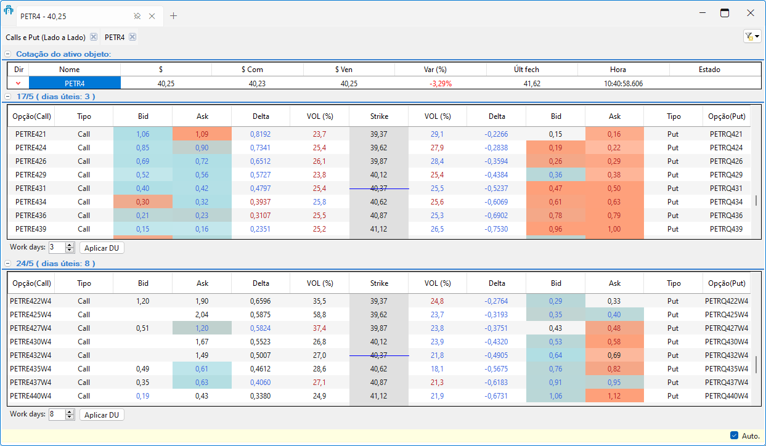Toggle the Auto. checkbox
Image resolution: width=766 pixels, height=446 pixels.
click(x=734, y=436)
